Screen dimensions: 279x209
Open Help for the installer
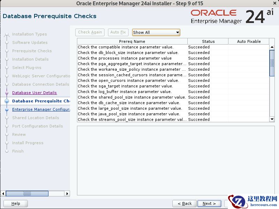[16, 203]
